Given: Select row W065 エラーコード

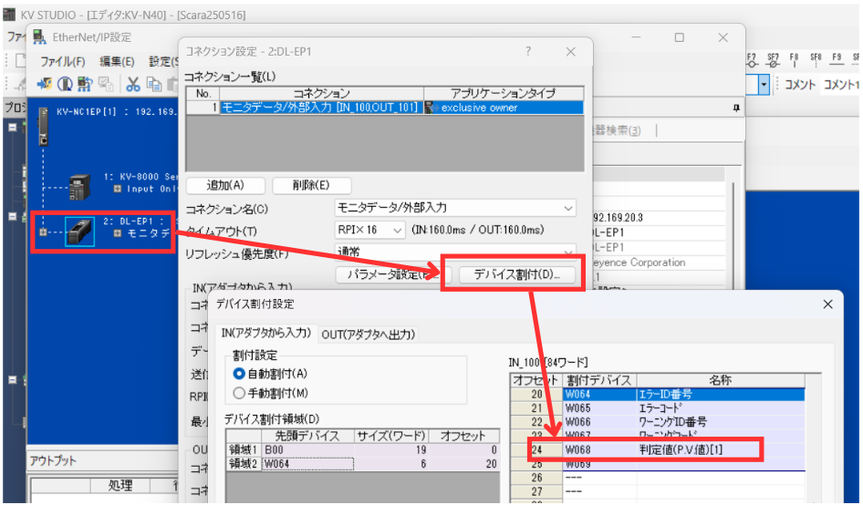Looking at the screenshot, I should [658, 408].
